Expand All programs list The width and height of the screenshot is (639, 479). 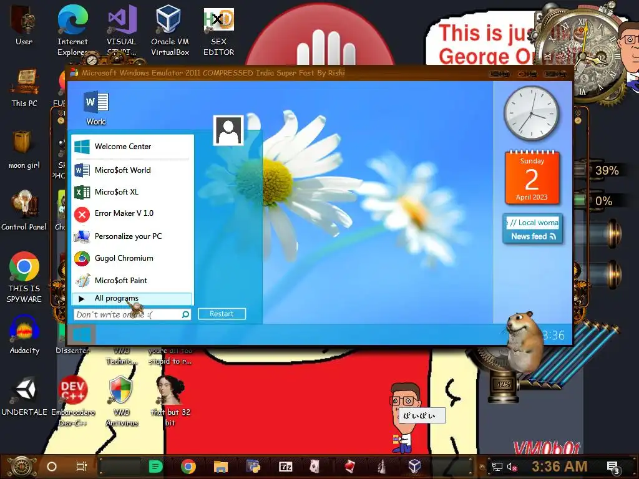pyautogui.click(x=132, y=299)
